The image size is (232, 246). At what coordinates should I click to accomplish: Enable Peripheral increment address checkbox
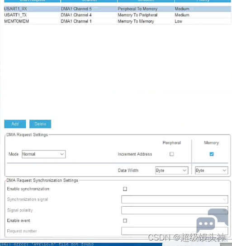[x=172, y=154]
